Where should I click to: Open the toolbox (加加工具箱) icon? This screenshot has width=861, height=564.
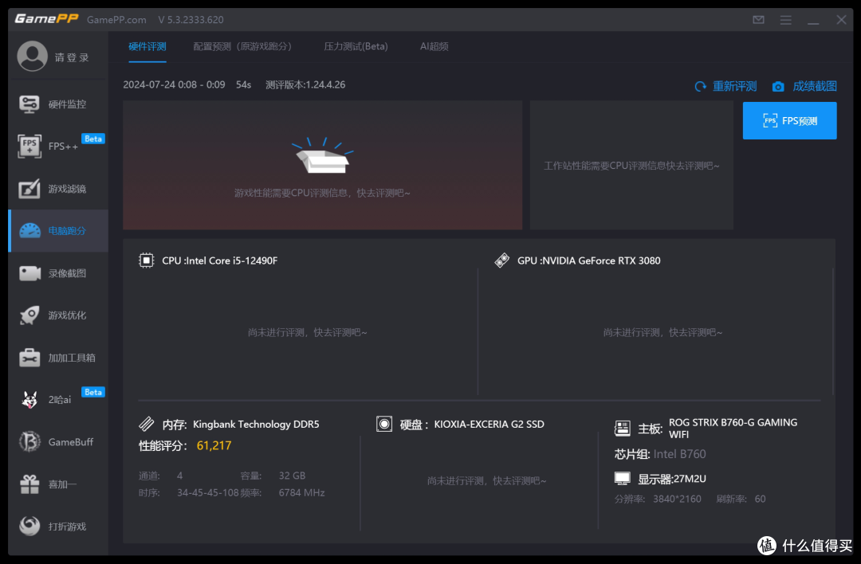pos(29,358)
